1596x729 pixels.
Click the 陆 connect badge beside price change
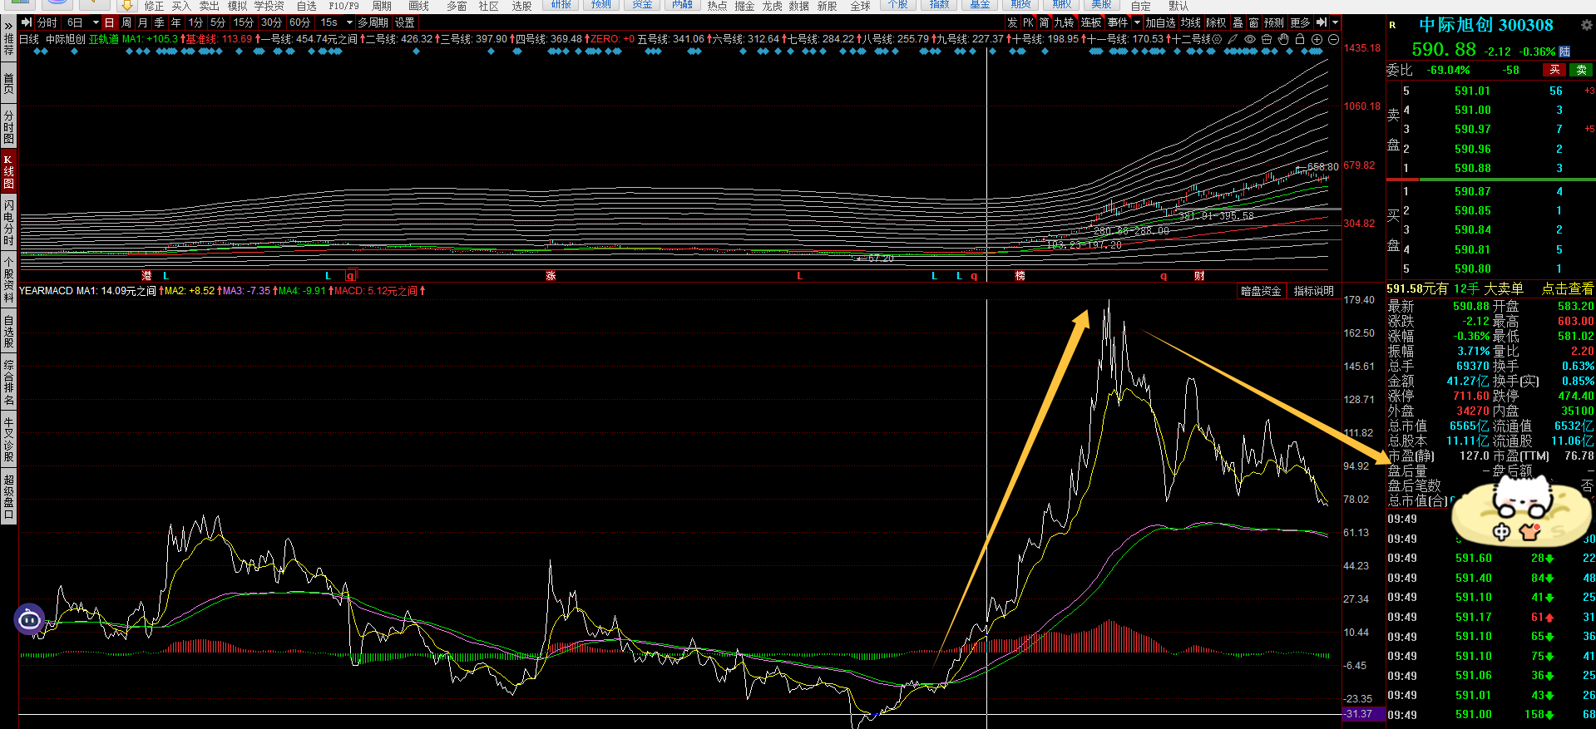(1564, 52)
